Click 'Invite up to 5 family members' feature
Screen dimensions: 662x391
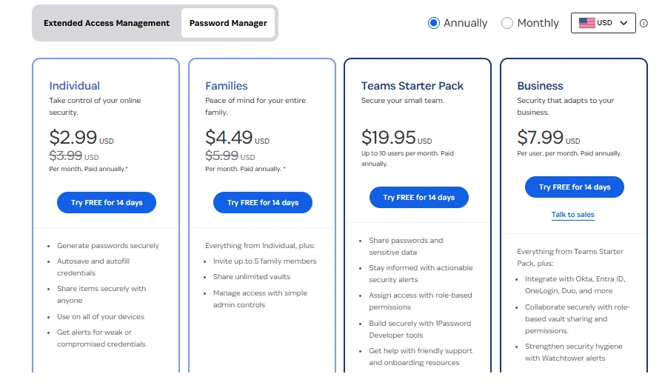coord(264,261)
